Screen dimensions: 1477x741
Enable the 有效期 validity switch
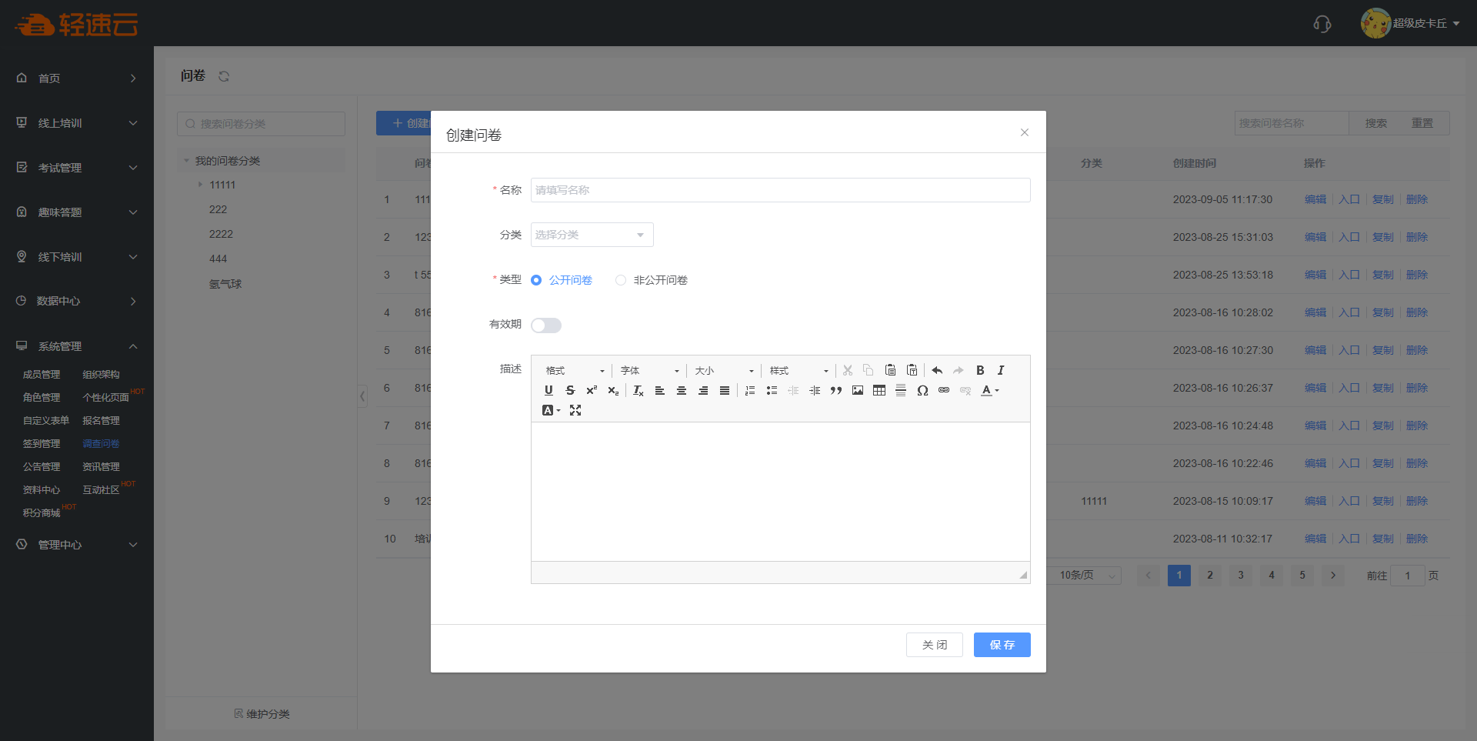point(546,325)
